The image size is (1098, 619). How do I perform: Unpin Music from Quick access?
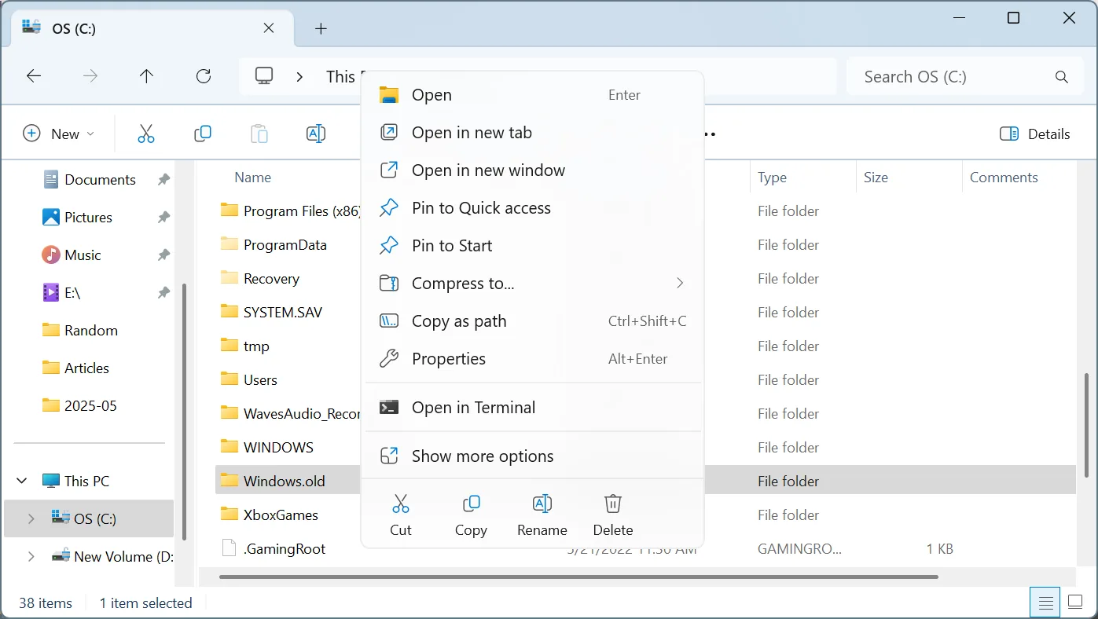(163, 255)
